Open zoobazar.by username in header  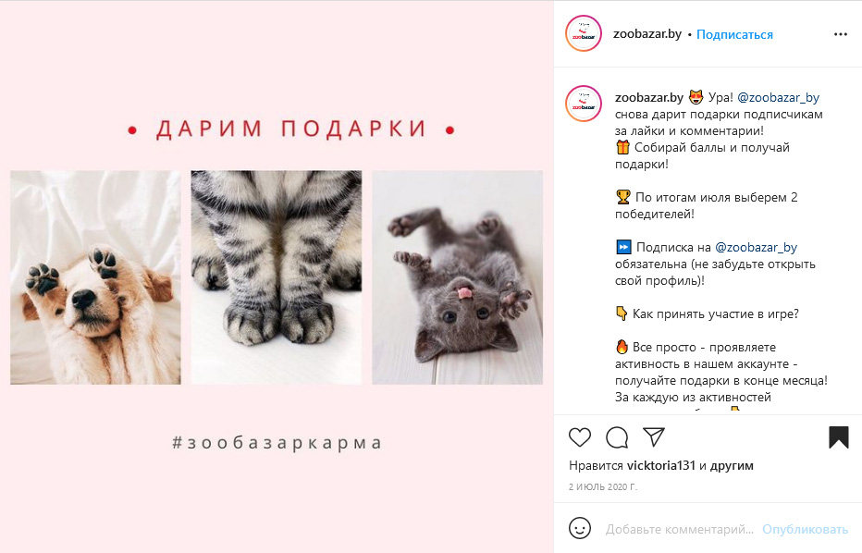[x=647, y=34]
